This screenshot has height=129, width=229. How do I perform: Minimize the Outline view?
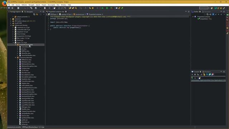[221, 11]
